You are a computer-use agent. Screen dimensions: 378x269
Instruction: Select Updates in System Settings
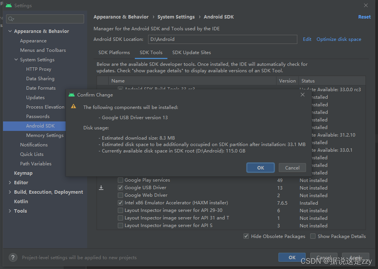(x=35, y=98)
